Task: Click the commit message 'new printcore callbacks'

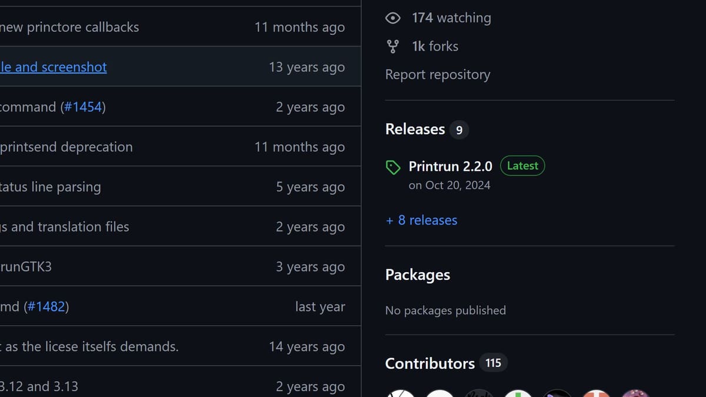Action: pos(69,27)
